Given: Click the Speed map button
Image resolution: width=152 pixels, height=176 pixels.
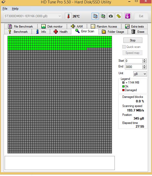Looking at the screenshot, I should [132, 53].
